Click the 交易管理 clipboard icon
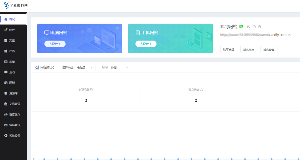The width and height of the screenshot is (300, 160). pos(6,104)
